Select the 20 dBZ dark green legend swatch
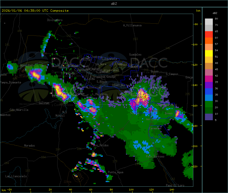The width and height of the screenshot is (228, 193). coord(209,111)
